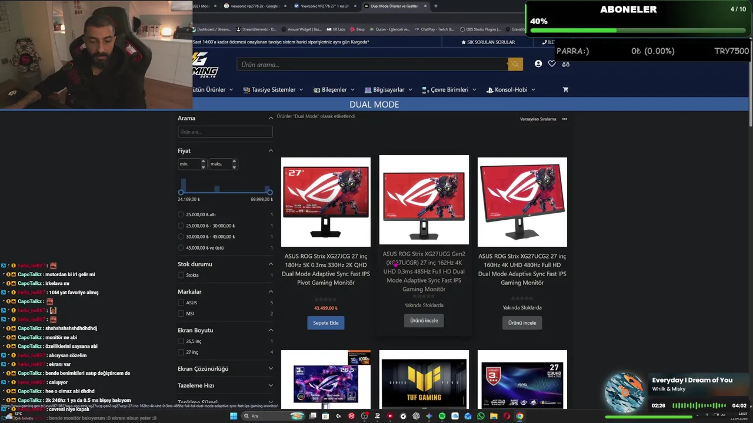Open File Explorer from the taskbar
This screenshot has width=753, height=423.
494,416
